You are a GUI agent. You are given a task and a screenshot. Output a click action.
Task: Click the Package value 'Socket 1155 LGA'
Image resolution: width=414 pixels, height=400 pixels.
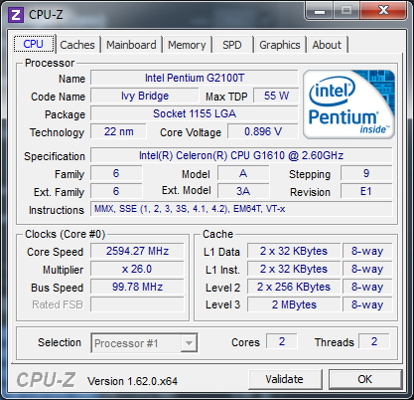click(x=195, y=113)
